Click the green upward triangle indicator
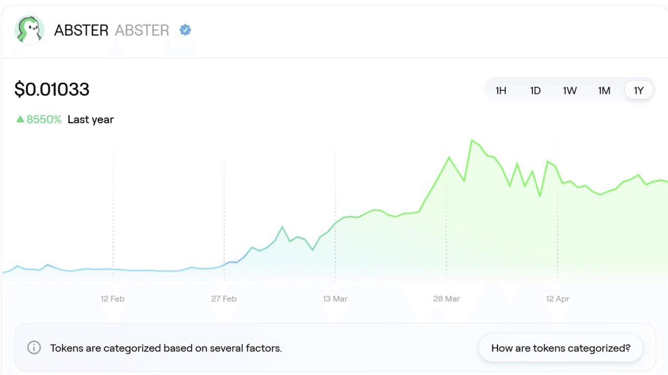Screen dimensions: 668x375 pyautogui.click(x=20, y=120)
